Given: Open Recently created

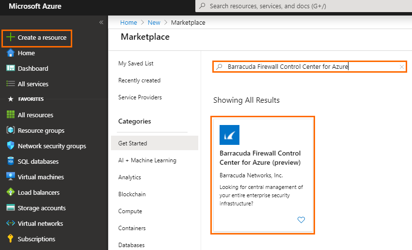Looking at the screenshot, I should click(139, 80).
